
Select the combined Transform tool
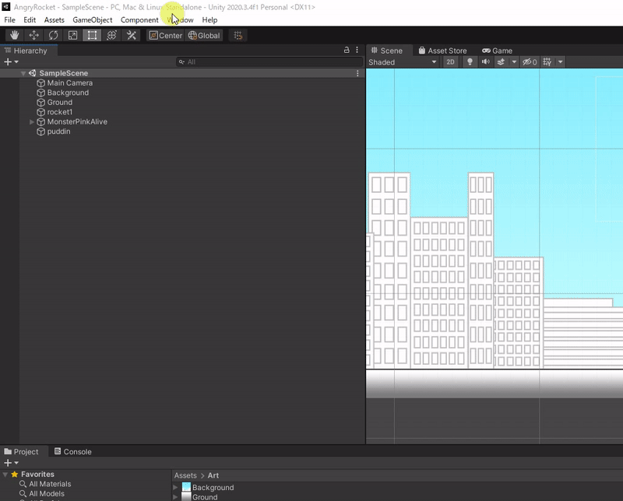[111, 35]
